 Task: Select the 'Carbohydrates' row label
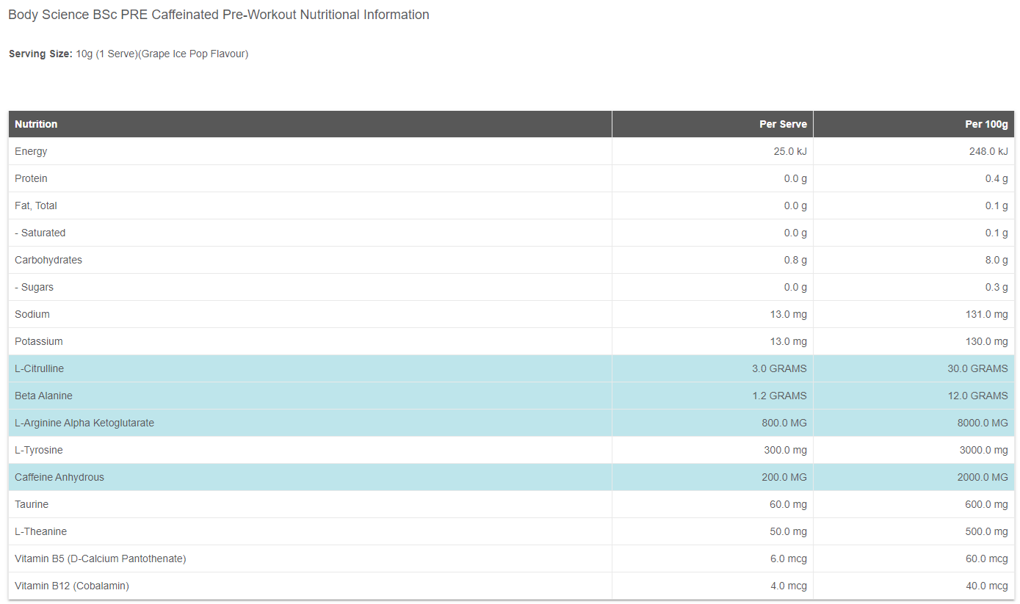[x=48, y=260]
